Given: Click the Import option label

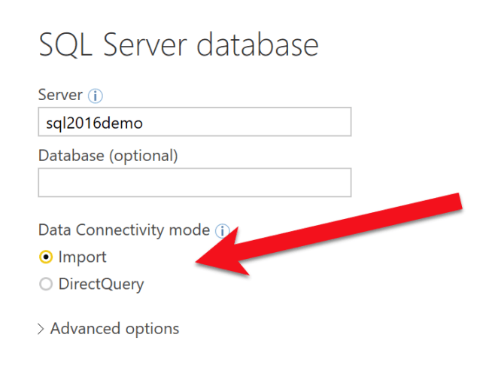Looking at the screenshot, I should coord(83,257).
